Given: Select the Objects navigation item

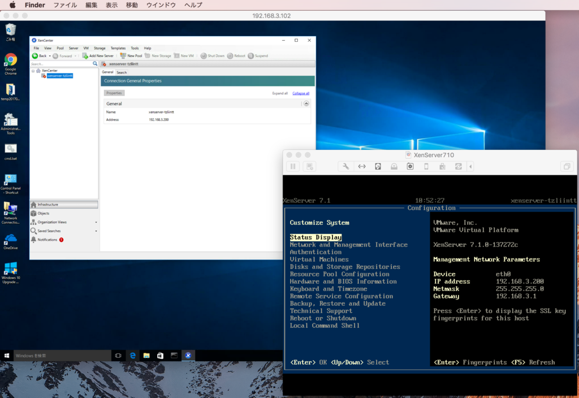Looking at the screenshot, I should pos(64,213).
